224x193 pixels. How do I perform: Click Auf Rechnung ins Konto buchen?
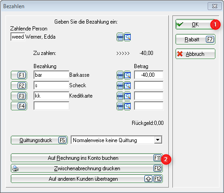(87, 158)
